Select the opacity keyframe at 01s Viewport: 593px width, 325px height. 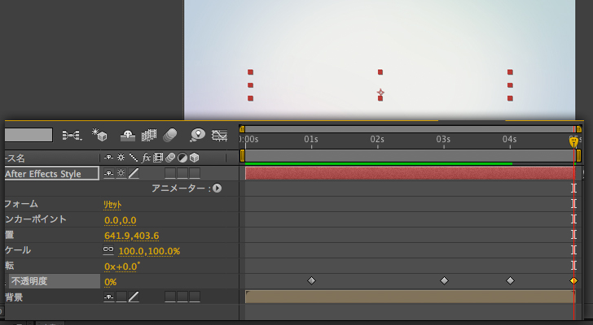tap(311, 280)
